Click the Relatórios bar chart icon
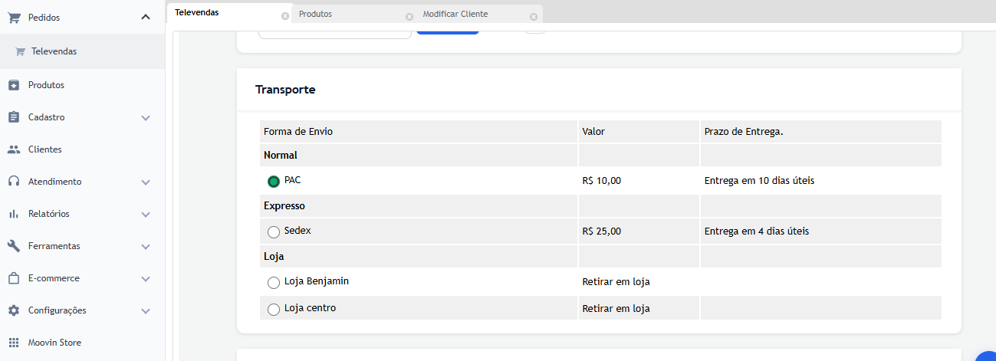Viewport: 996px width, 361px height. click(x=14, y=214)
